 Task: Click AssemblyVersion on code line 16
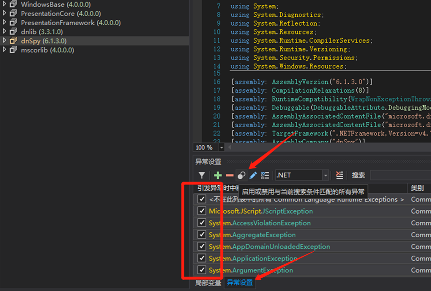(300, 82)
